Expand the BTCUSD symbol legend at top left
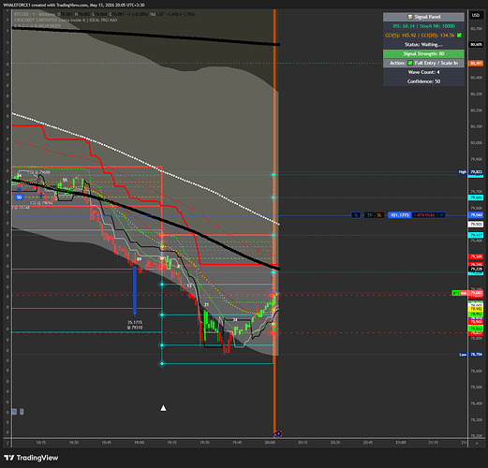488x468 pixels. [x=35, y=14]
